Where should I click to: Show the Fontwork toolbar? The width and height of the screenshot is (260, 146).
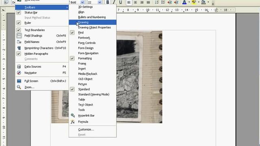click(93, 38)
